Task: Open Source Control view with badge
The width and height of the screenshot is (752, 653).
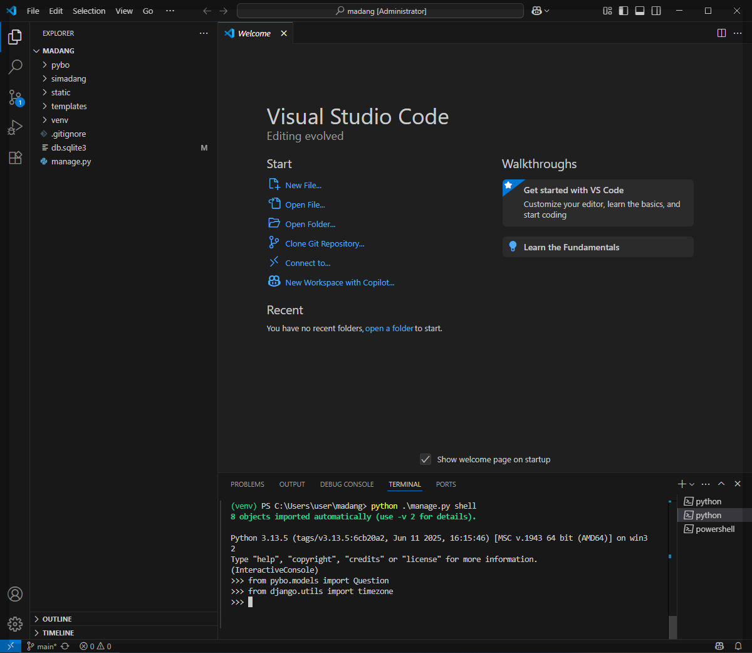Action: (x=15, y=97)
